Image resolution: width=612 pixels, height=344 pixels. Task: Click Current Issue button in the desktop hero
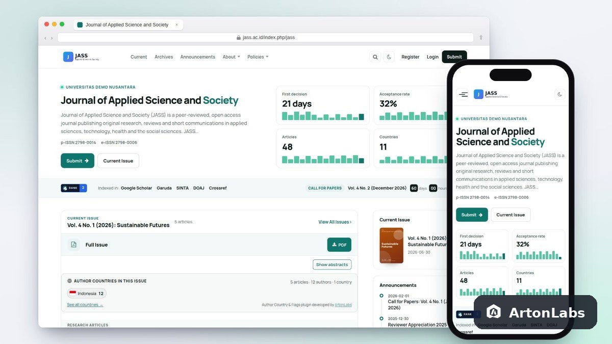click(x=118, y=161)
